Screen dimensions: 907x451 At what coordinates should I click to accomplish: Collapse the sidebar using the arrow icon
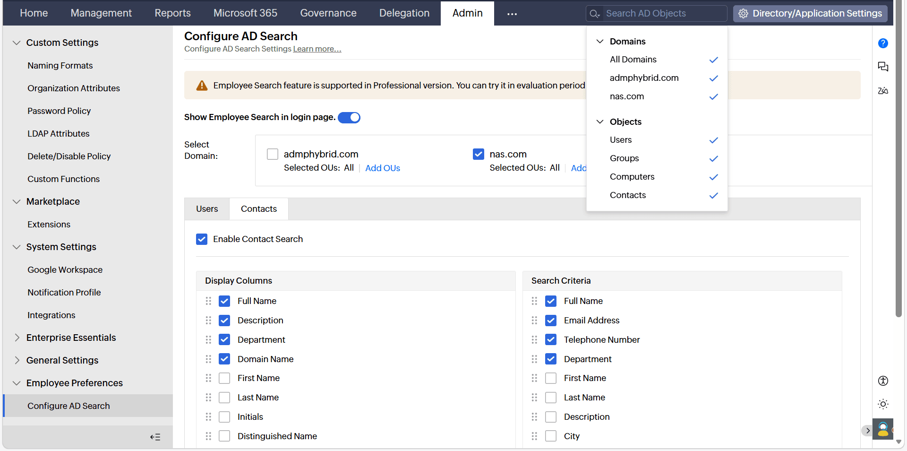coord(155,436)
